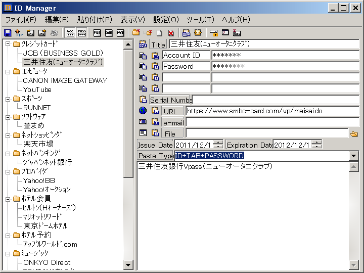
Task: Click the toolbar clipboard with arrows icon
Action: 198,32
